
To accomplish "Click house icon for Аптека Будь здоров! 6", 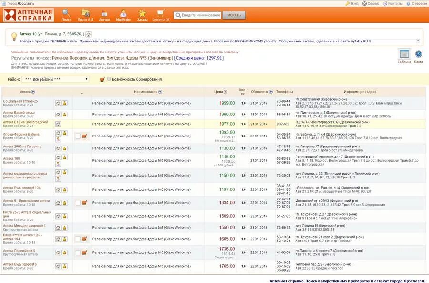I will tap(58, 266).
